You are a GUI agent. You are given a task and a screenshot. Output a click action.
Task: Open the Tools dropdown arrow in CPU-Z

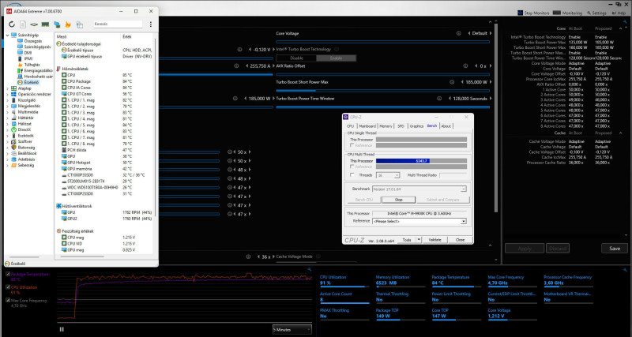(x=419, y=240)
